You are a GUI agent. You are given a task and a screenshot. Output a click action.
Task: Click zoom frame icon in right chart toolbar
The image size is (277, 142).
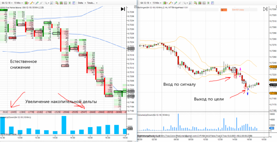[x=190, y=3]
